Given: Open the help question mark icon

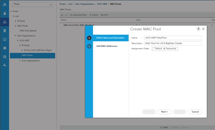Looking at the screenshot, I should pos(198,29).
